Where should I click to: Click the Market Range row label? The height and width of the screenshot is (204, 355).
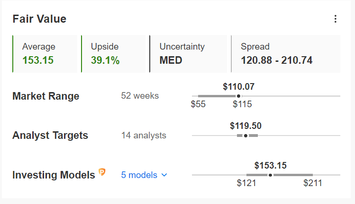click(46, 96)
